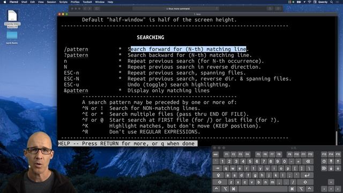
Task: Open the Window menu
Action: pyautogui.click(x=100, y=2)
